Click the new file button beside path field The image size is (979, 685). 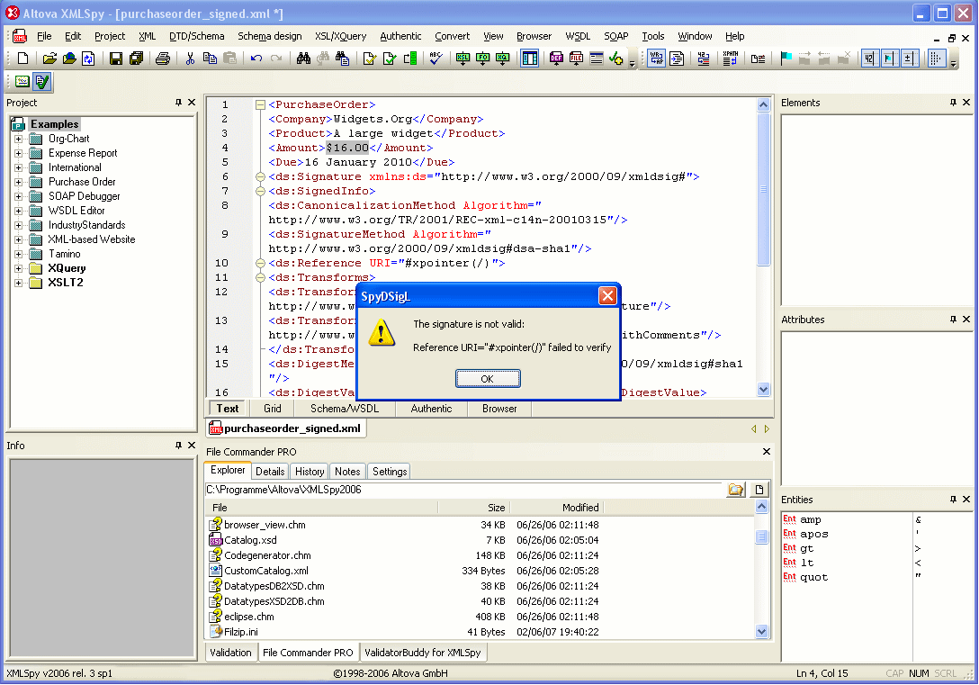[x=759, y=490]
